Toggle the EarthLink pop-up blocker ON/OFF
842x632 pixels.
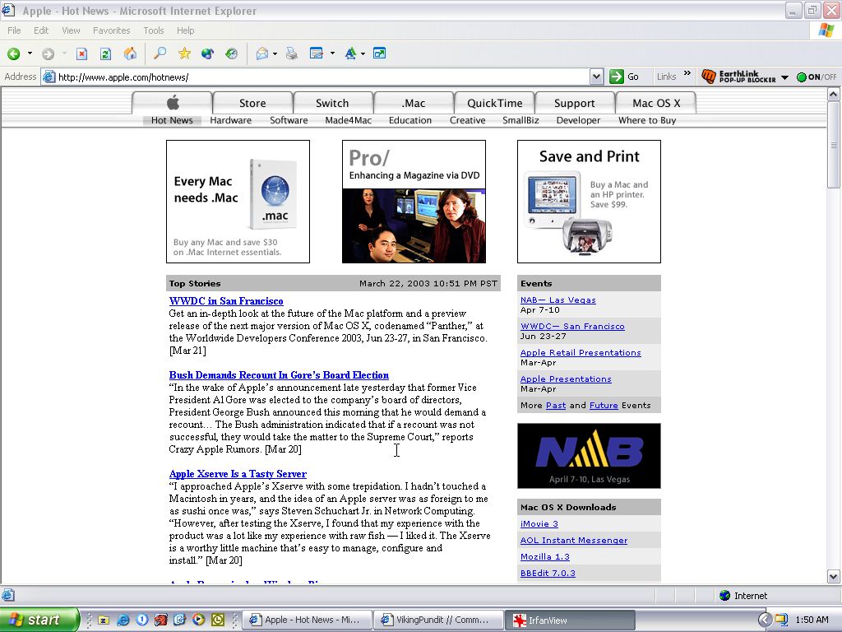816,77
